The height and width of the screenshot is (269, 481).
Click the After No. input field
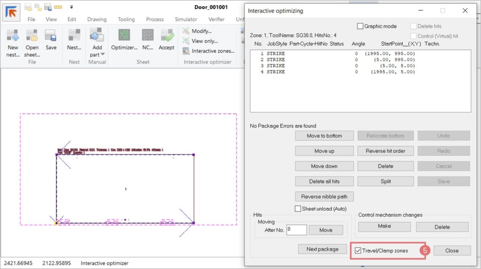tap(296, 230)
